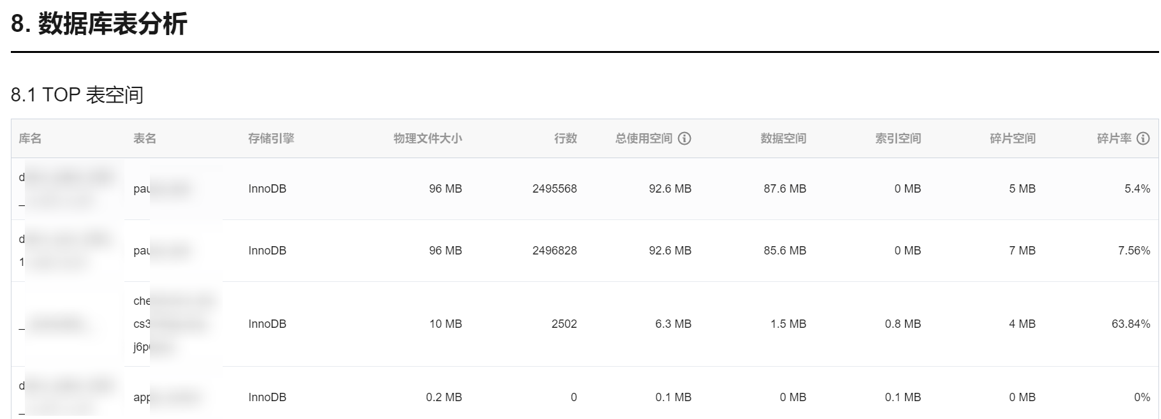Screen dimensions: 1161x419
Task: Click the 8. 数据库表分析 section heading
Action: point(99,24)
